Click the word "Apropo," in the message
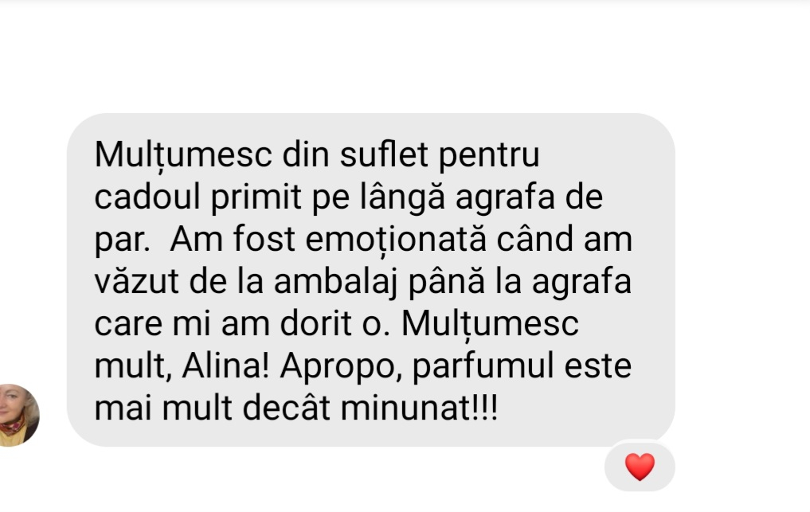The height and width of the screenshot is (512, 810). 342,367
